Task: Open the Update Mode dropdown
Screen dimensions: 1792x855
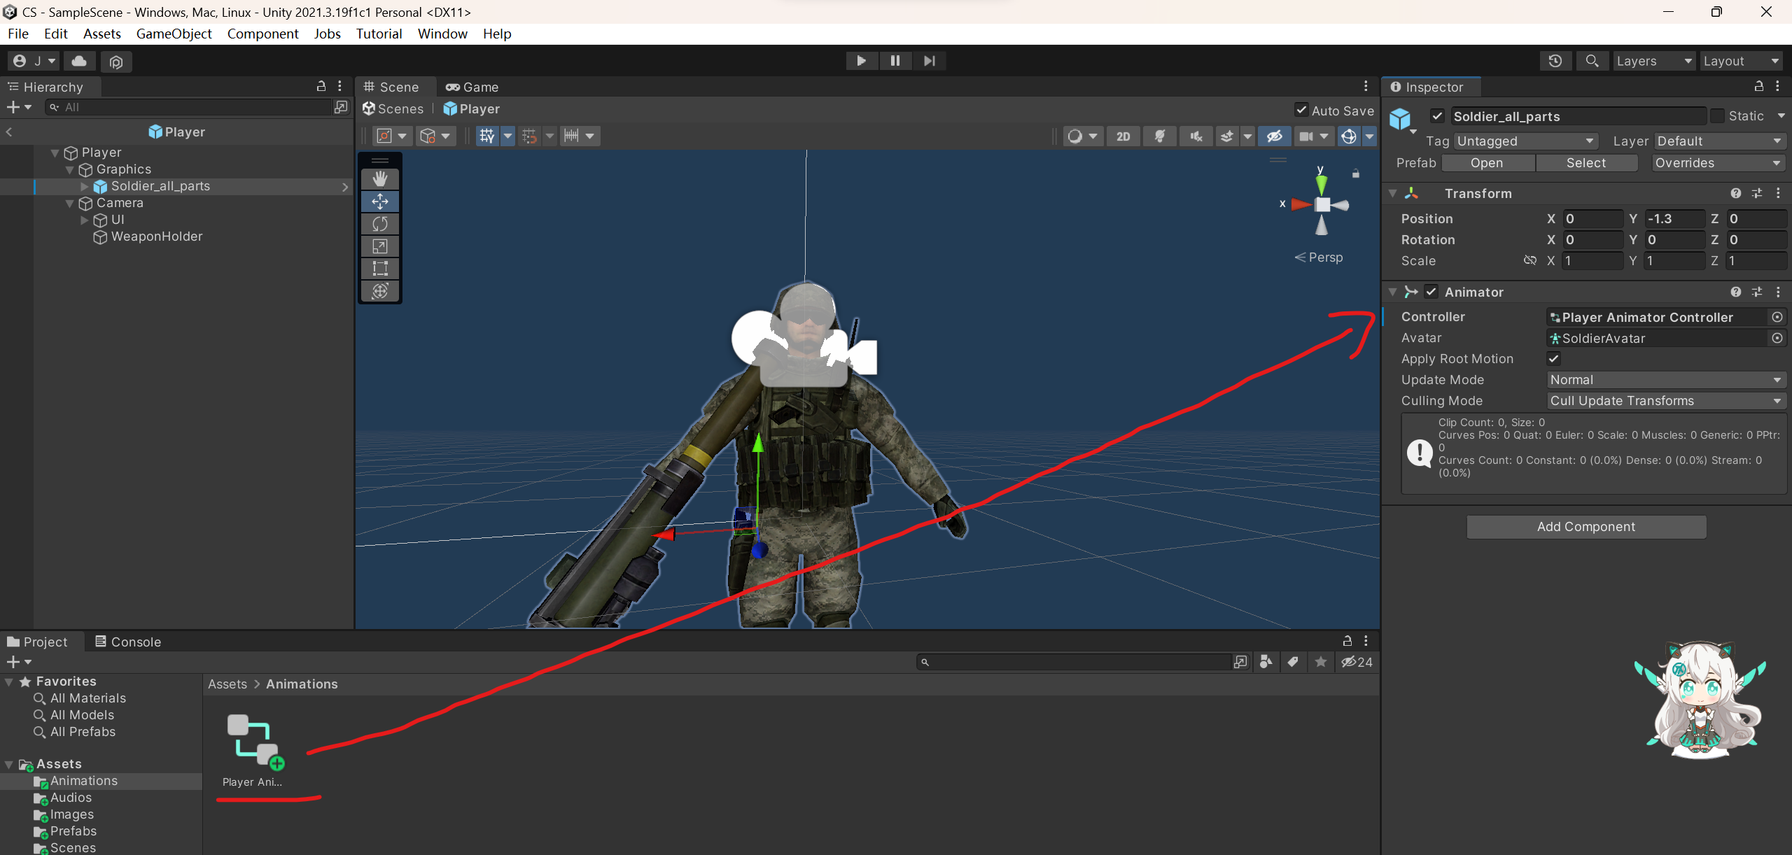Action: pos(1666,379)
